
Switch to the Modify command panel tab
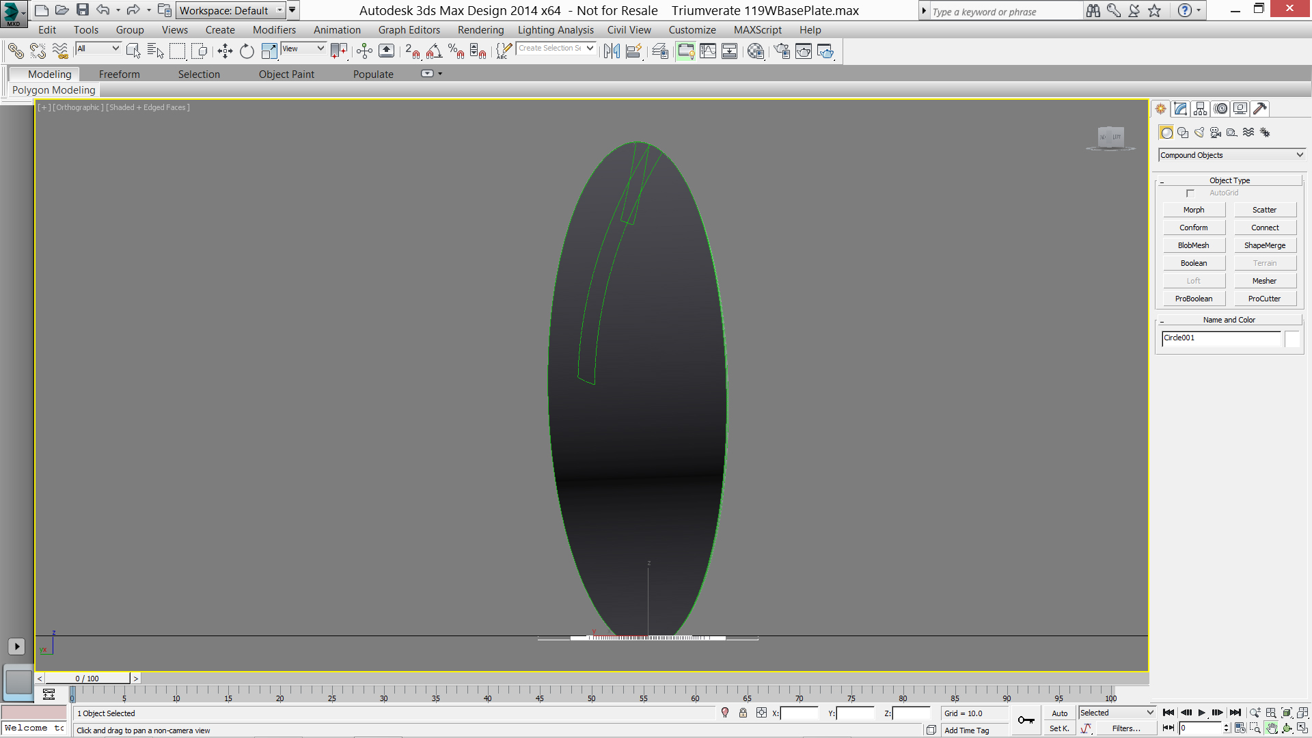pos(1180,109)
